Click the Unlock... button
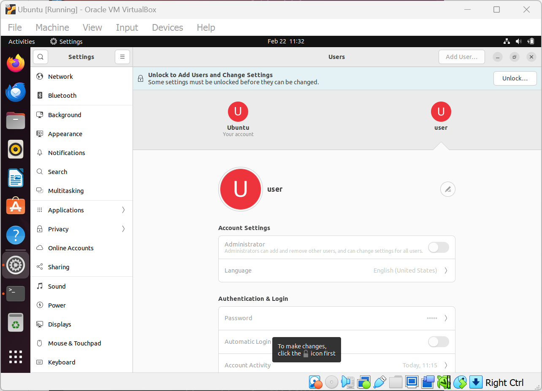The height and width of the screenshot is (391, 542). click(515, 78)
